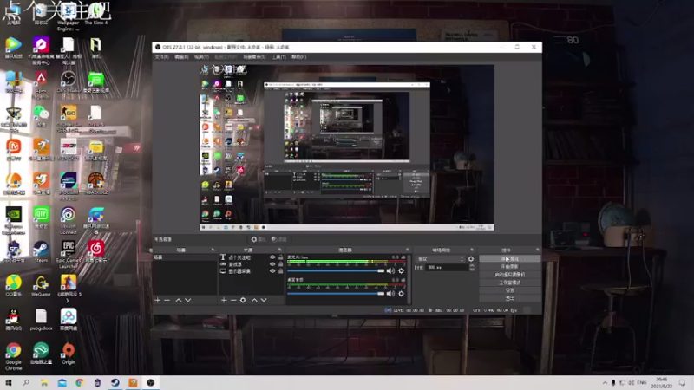The image size is (694, 390).
Task: Toggle visibility of the text source 点个关注吧
Action: tap(272, 257)
